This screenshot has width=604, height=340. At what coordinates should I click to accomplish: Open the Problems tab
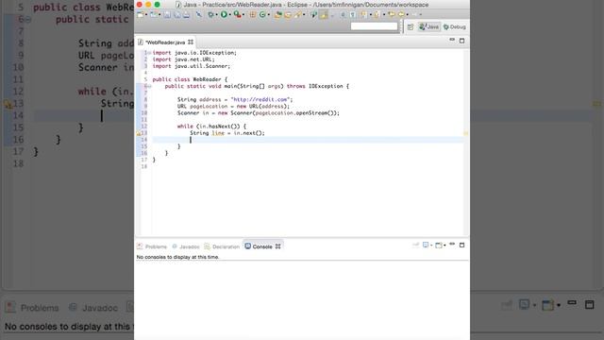click(x=152, y=246)
